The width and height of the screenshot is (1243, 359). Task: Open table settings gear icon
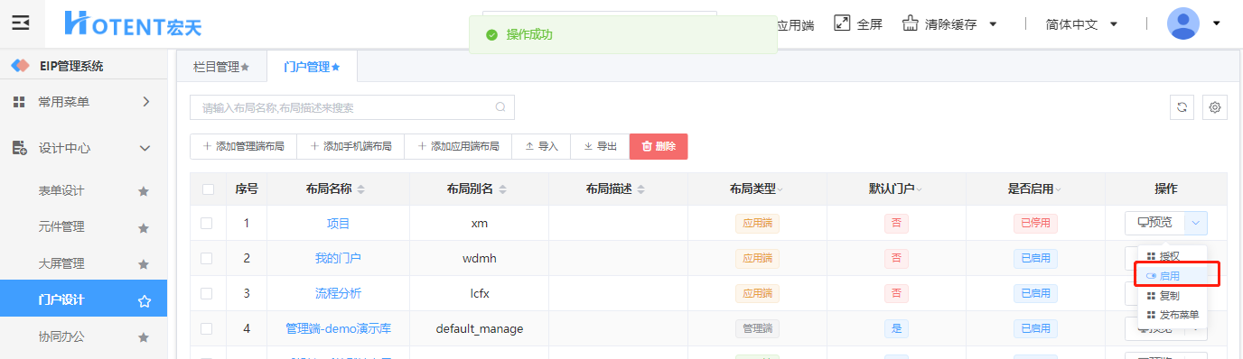[1215, 107]
